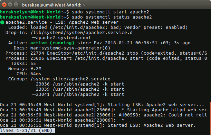Click CGroup path /system.slice/apache2.service
211x135 pixels.
coord(70,79)
